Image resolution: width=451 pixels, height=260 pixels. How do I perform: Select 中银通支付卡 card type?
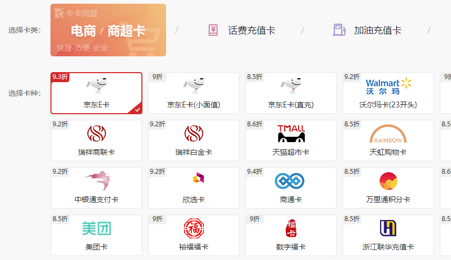[96, 188]
